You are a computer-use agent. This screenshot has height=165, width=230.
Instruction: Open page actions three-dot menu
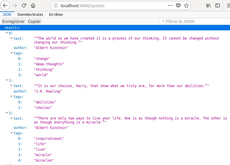click(x=170, y=5)
